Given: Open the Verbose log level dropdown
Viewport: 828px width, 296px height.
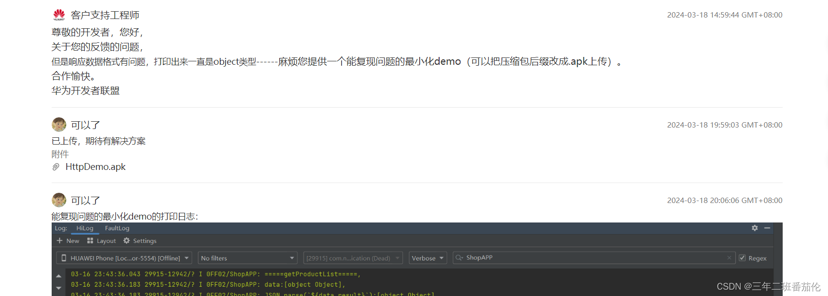Looking at the screenshot, I should [x=428, y=258].
